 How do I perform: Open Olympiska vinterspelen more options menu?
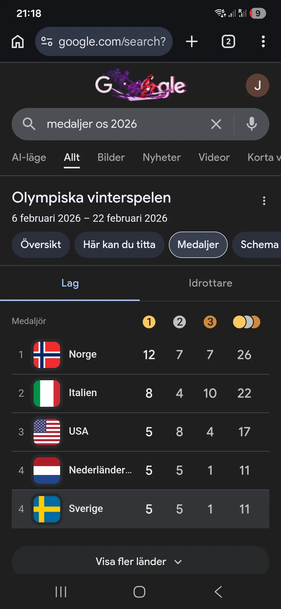click(264, 201)
